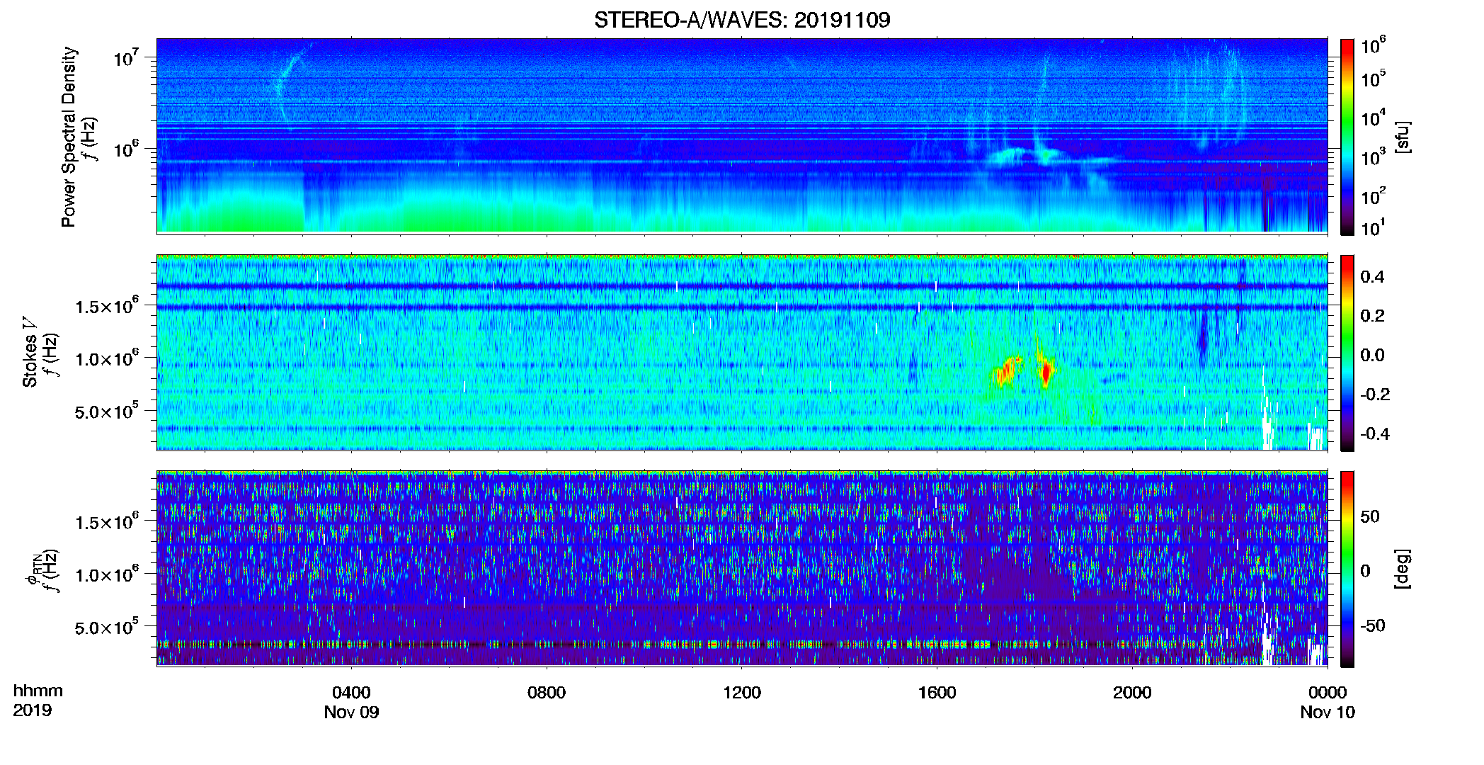The image size is (1484, 765).
Task: Click the plot title STEREO-A/WAVES: 20191109
Action: [x=742, y=20]
